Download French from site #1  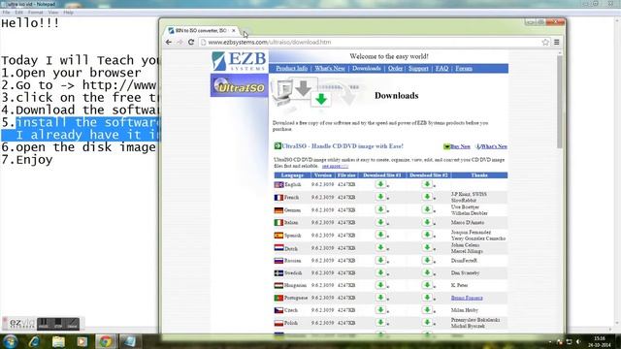[x=380, y=197]
